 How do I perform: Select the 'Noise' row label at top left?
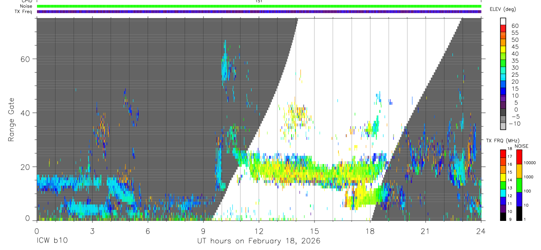click(x=26, y=6)
